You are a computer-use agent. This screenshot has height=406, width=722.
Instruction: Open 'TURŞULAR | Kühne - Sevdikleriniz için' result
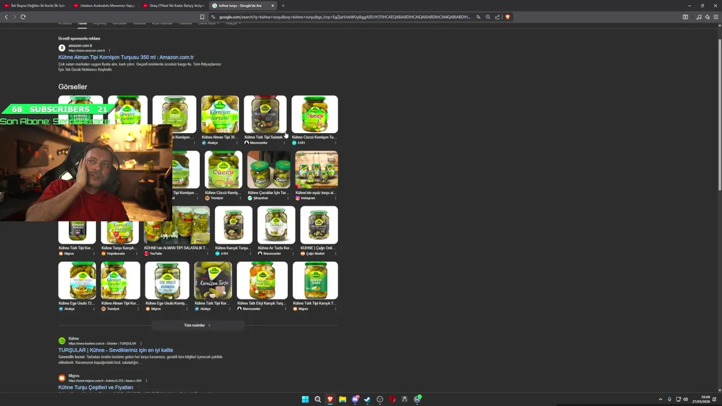tap(116, 350)
